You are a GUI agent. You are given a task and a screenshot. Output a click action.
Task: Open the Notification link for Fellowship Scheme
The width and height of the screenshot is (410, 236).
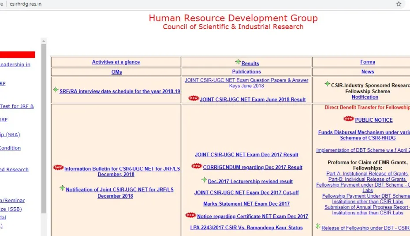365,97
